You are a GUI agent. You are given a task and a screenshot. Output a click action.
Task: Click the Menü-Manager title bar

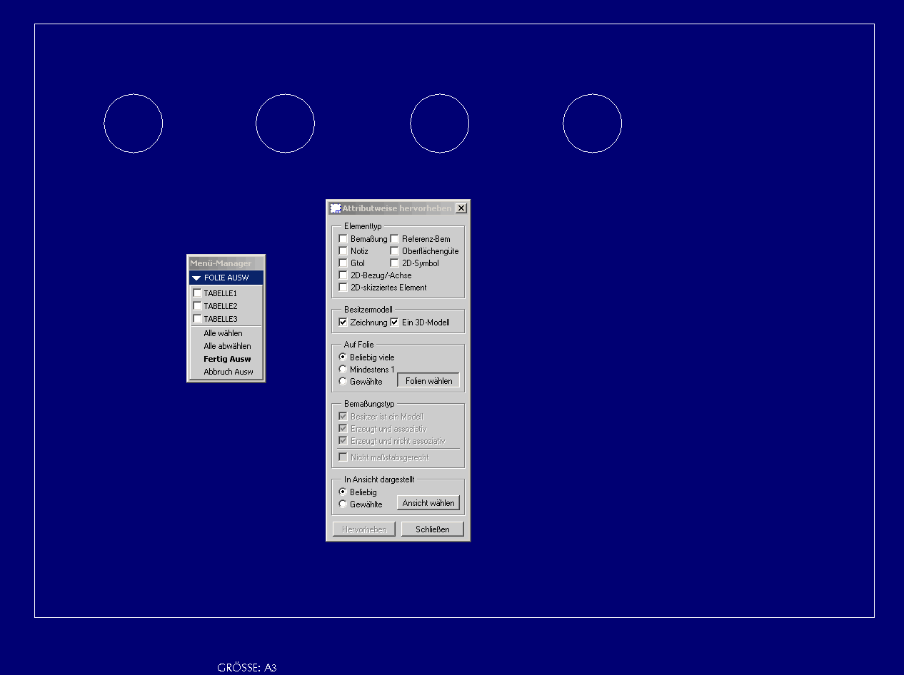click(x=226, y=263)
